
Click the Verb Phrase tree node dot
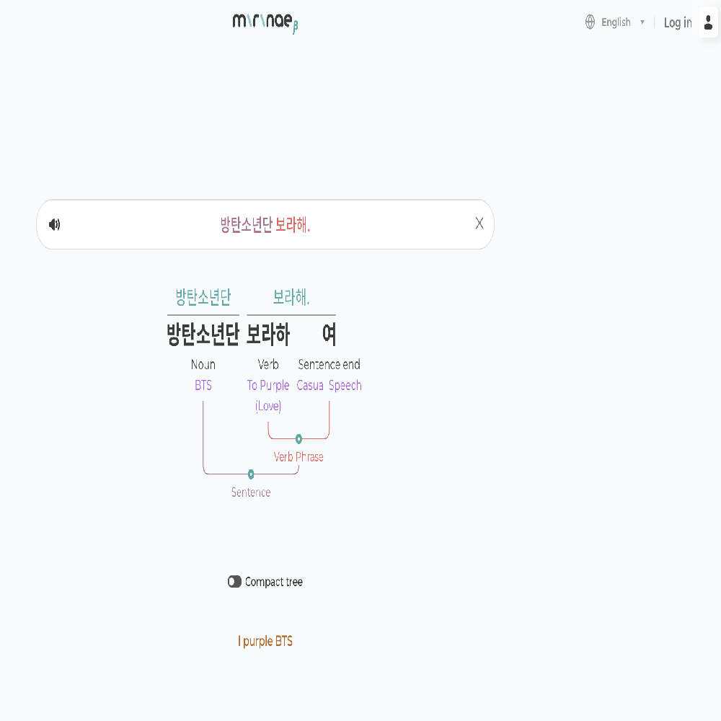(298, 438)
